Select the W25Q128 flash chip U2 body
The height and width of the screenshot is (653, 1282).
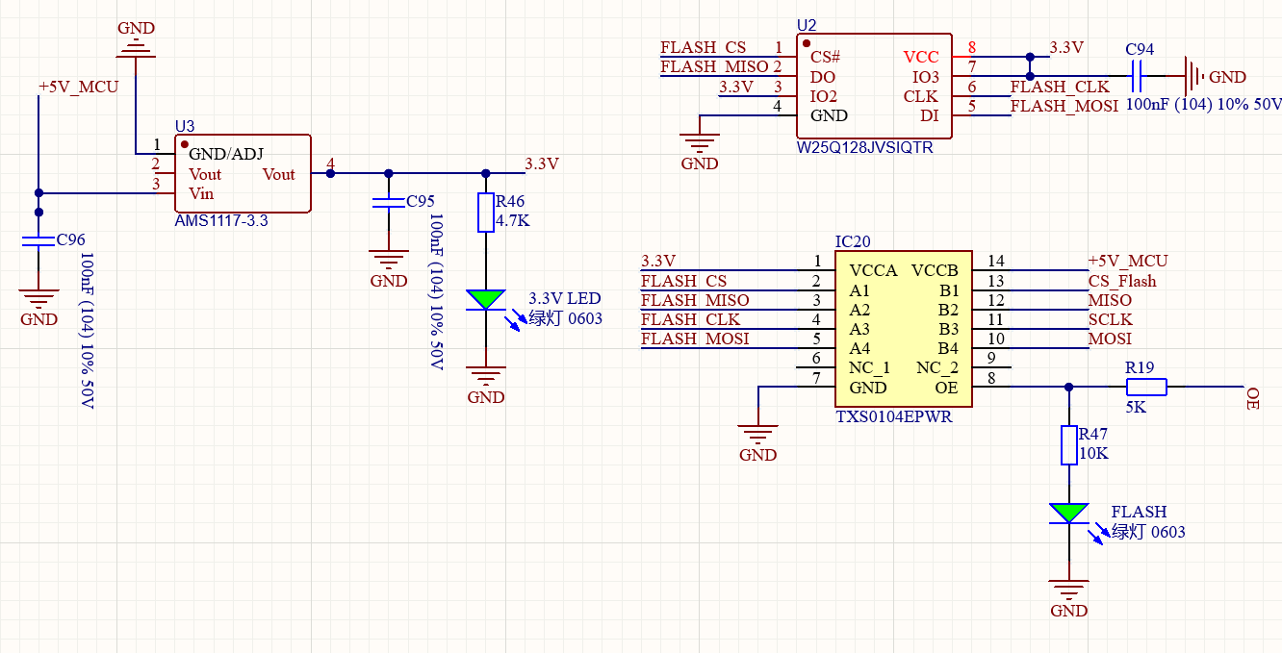874,87
